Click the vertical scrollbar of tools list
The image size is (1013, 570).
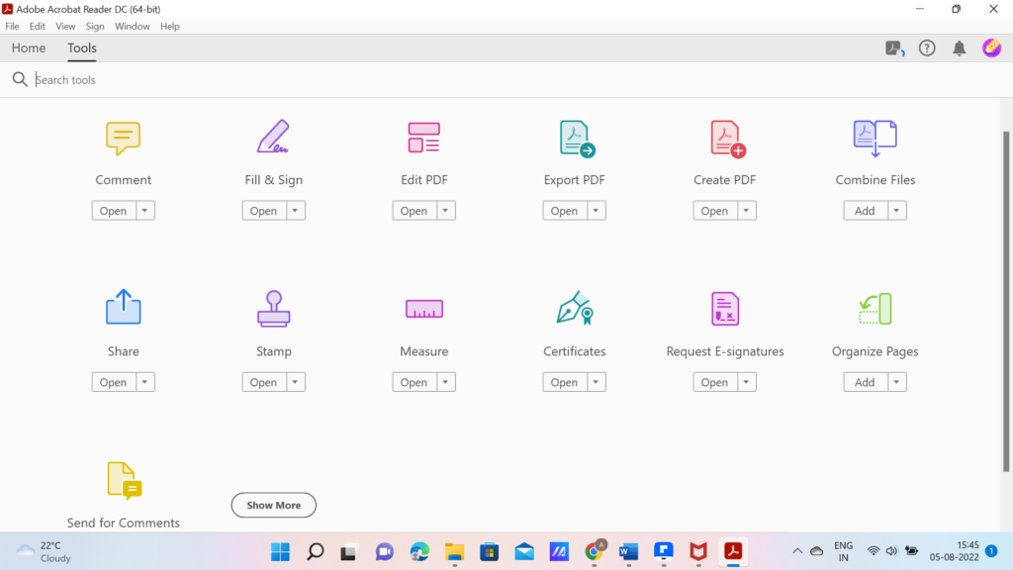coord(1006,301)
